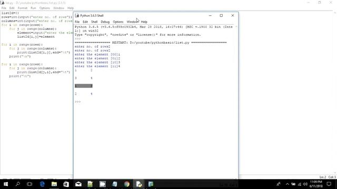Open the File menu in Python Shell
This screenshot has width=337, height=189.
(x=77, y=22)
